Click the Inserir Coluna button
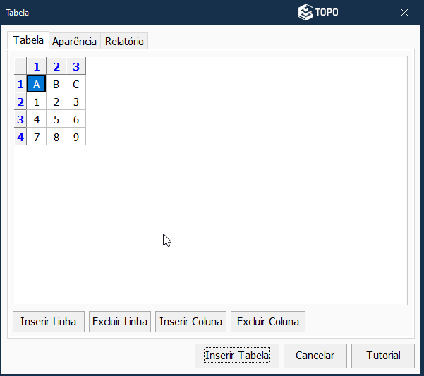 click(x=190, y=322)
